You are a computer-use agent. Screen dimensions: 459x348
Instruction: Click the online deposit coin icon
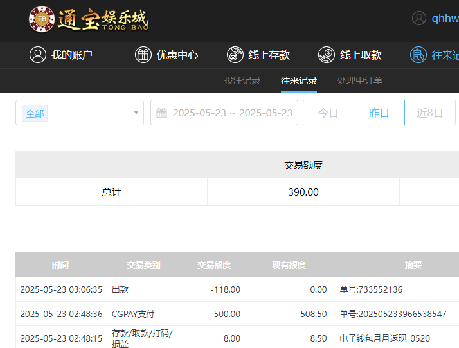[x=235, y=55]
